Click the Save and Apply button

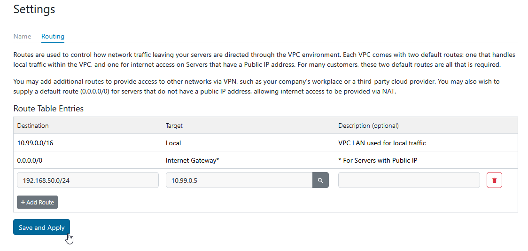[41, 227]
